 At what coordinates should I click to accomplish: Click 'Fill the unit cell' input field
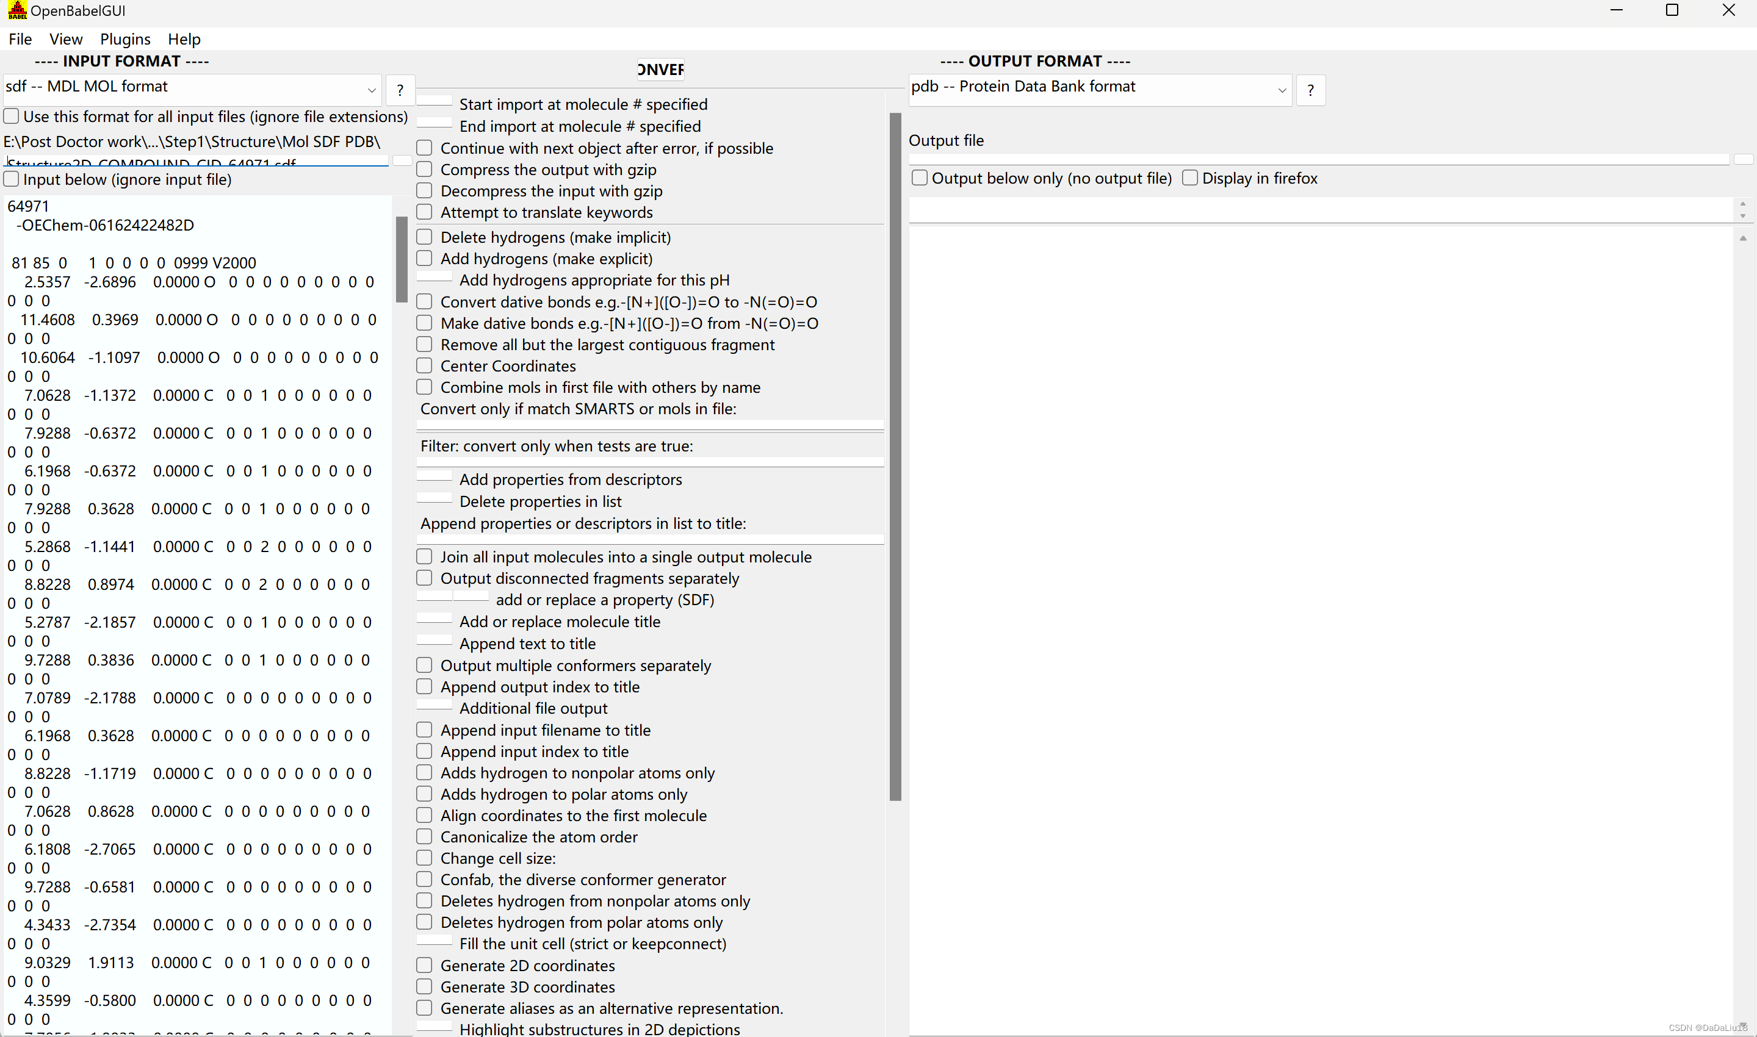(435, 940)
